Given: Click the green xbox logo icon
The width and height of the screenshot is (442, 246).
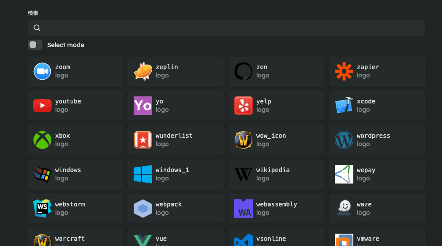Looking at the screenshot, I should pos(42,140).
